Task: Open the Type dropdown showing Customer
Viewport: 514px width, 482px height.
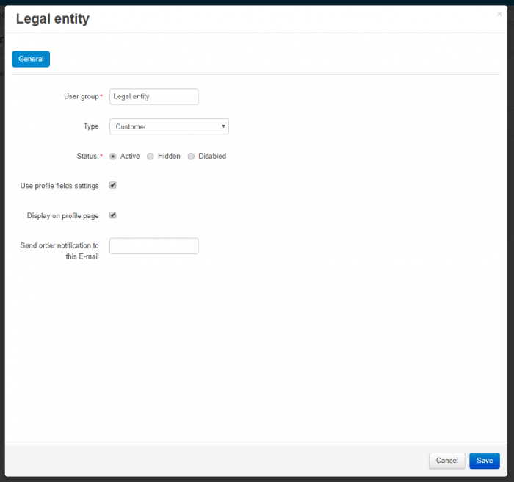Action: tap(169, 126)
